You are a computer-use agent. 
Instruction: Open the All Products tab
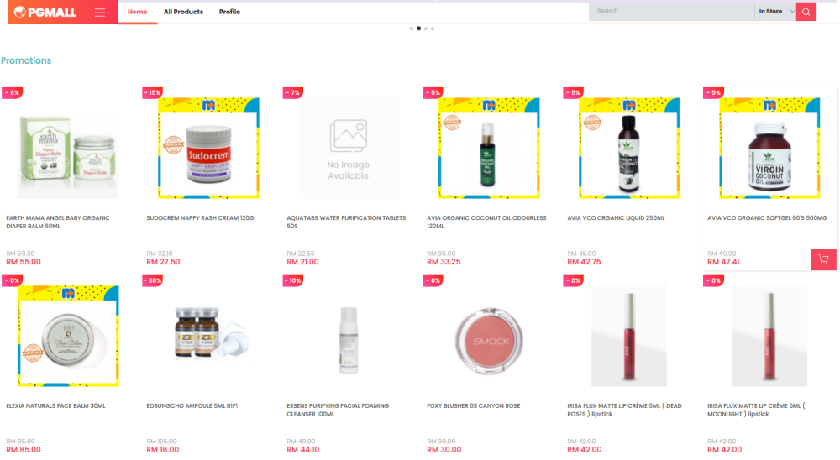click(183, 12)
